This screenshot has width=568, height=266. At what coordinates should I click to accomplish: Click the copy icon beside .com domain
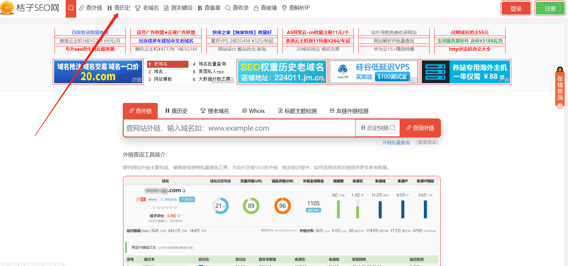click(x=184, y=190)
